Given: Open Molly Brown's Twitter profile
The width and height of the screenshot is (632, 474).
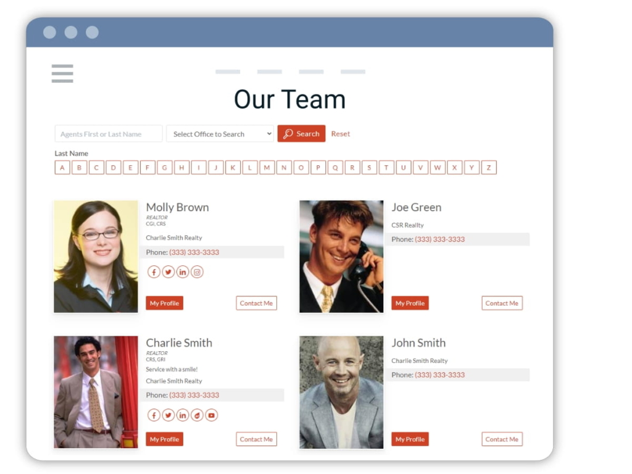Looking at the screenshot, I should coord(168,272).
